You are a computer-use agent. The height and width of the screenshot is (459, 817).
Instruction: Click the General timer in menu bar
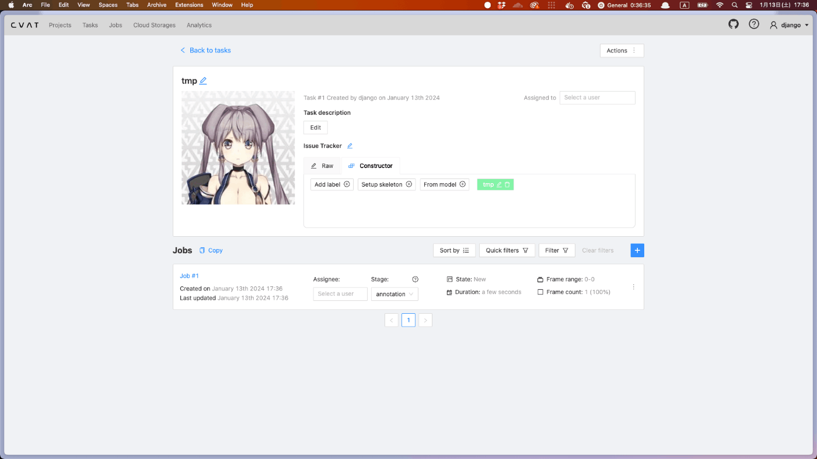(x=624, y=5)
